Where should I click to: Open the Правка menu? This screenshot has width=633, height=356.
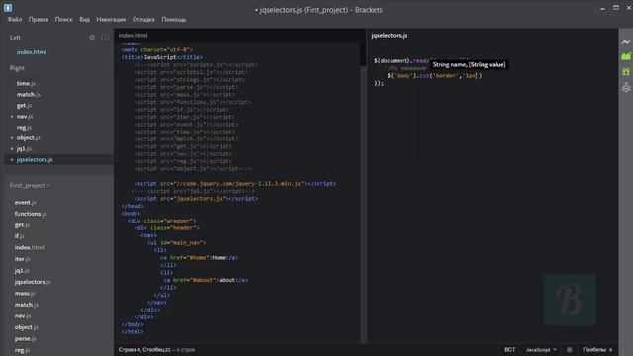point(39,20)
